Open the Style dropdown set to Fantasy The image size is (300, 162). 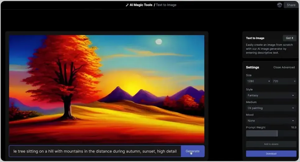271,95
